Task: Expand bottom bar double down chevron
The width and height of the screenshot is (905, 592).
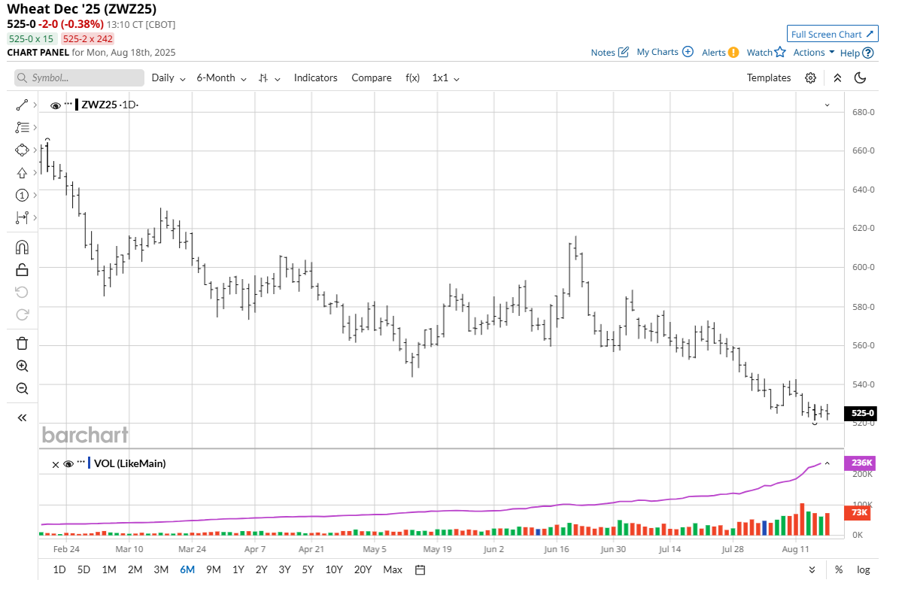Action: pos(812,569)
